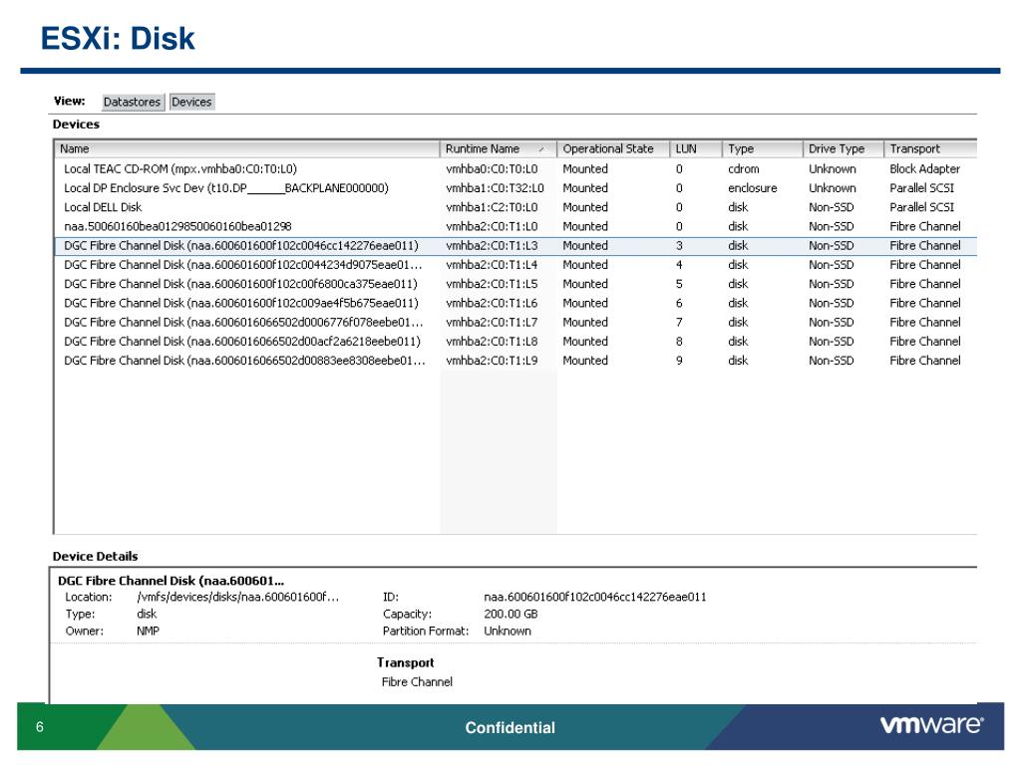The width and height of the screenshot is (1021, 765).
Task: Click Unknown drive type for CD-ROM row
Action: point(833,169)
